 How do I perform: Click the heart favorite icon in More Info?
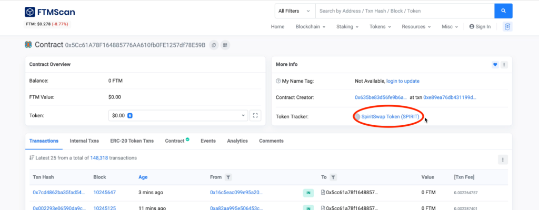[x=495, y=64]
